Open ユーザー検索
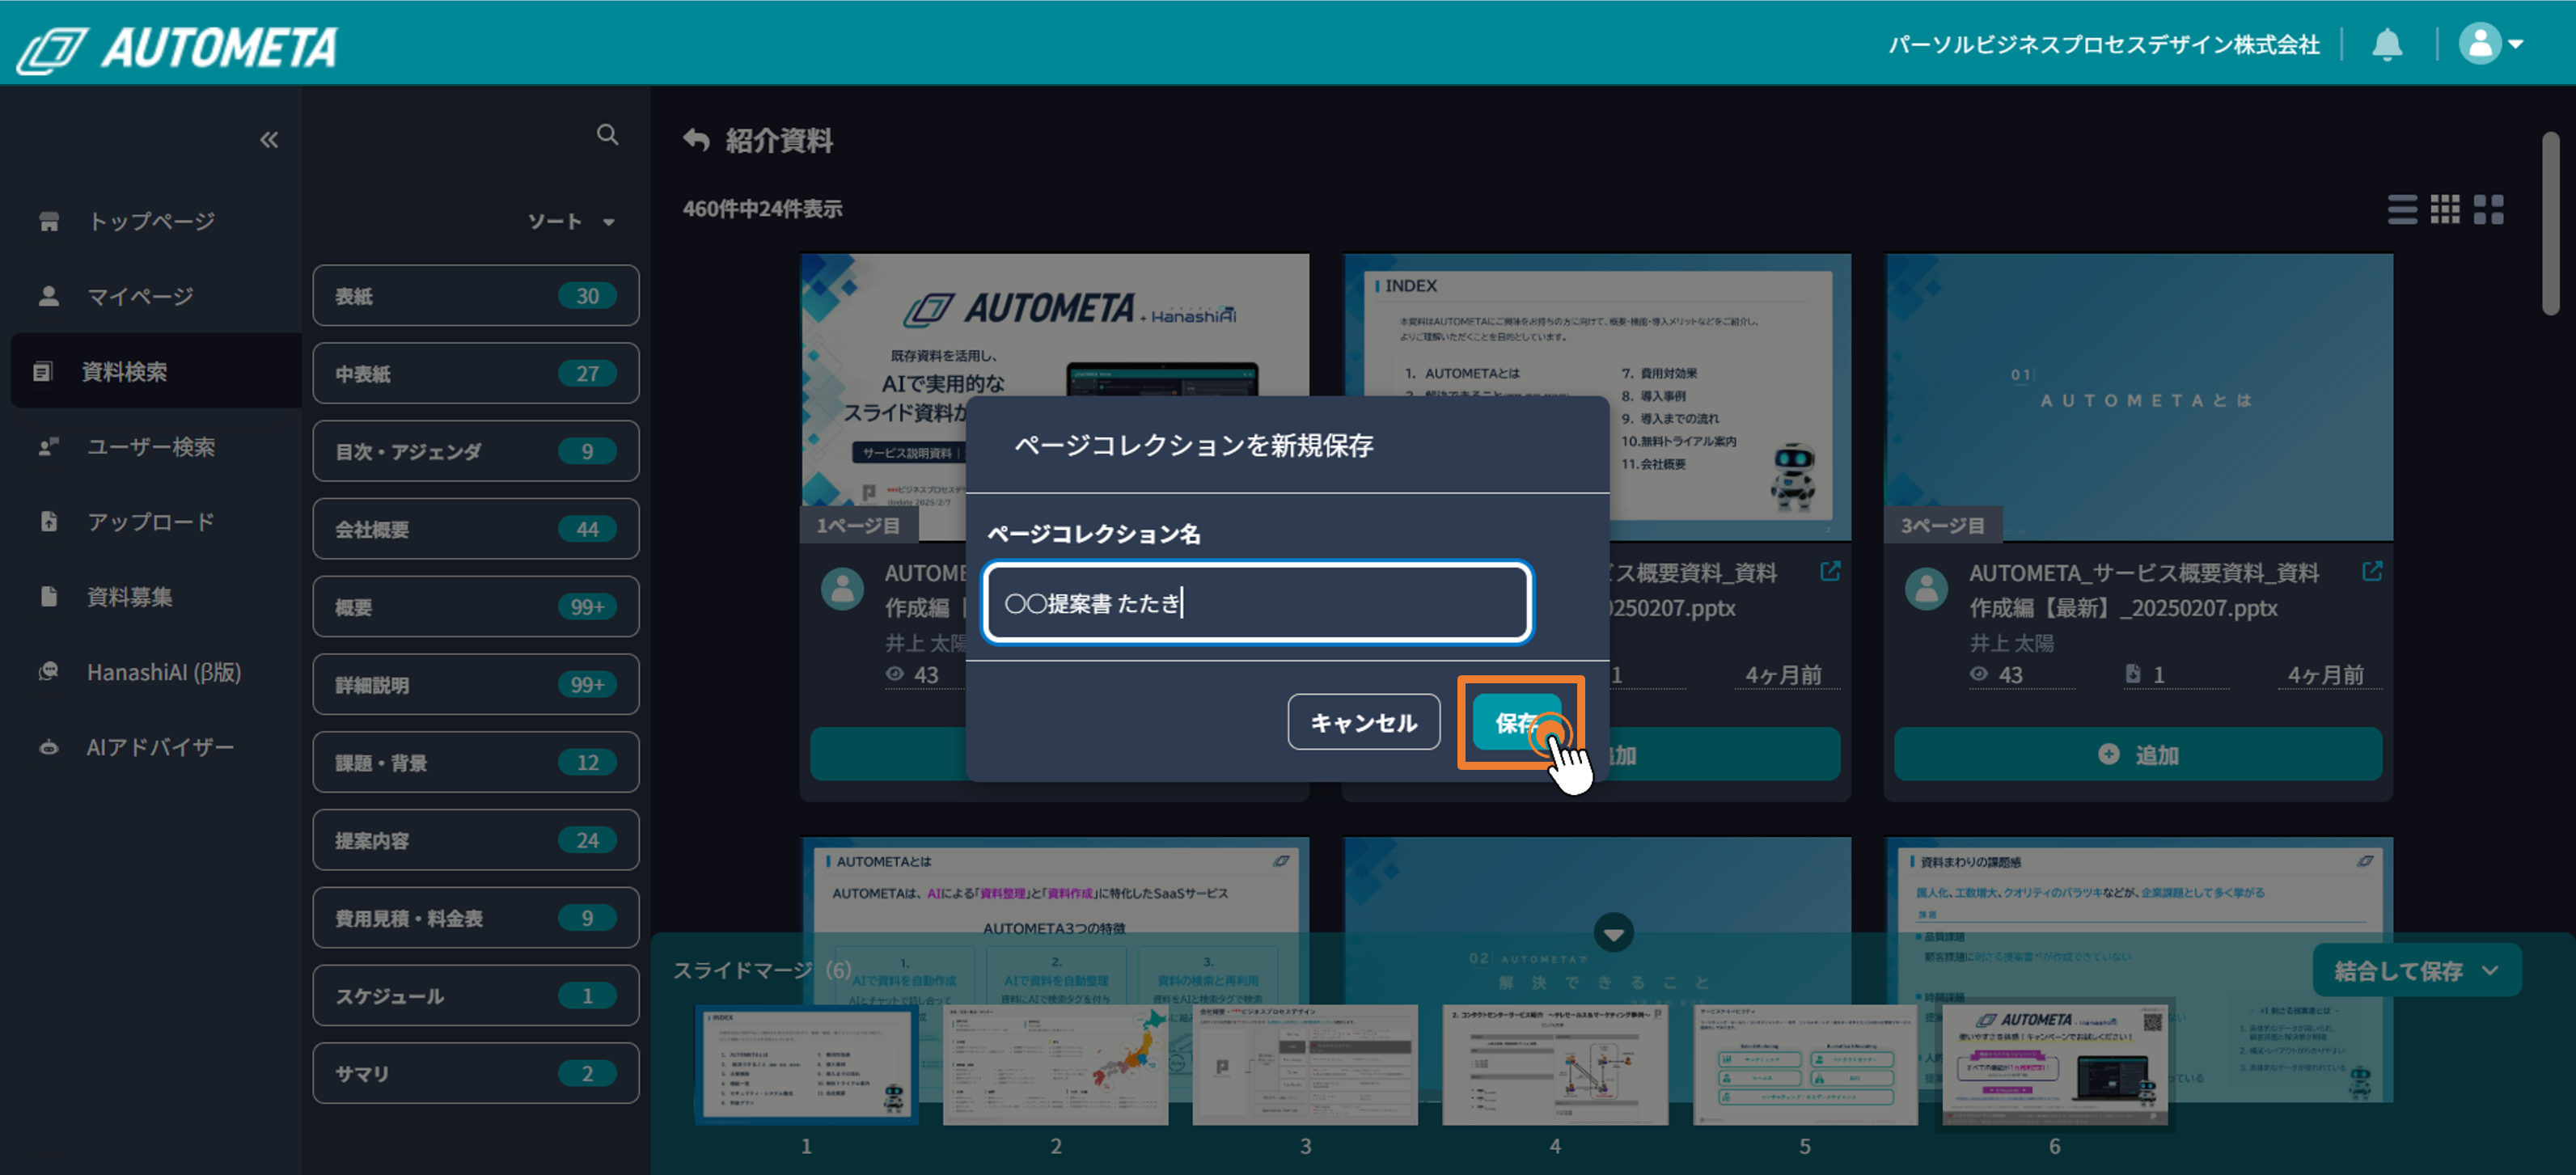The height and width of the screenshot is (1175, 2576). pos(151,446)
